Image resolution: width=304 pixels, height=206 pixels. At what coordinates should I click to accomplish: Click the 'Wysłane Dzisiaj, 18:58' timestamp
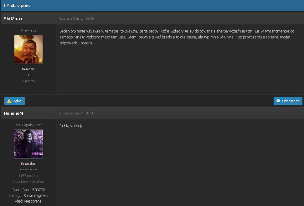77,113
